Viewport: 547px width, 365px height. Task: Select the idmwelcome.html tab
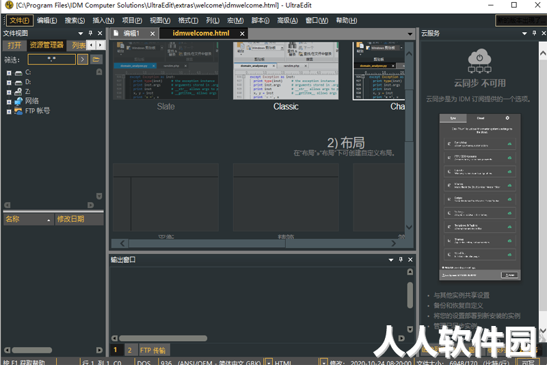201,33
